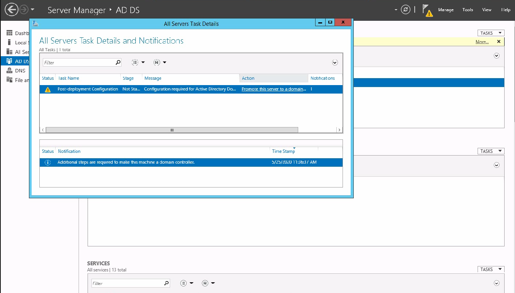Expand the Services section chevron
515x293 pixels.
497,283
